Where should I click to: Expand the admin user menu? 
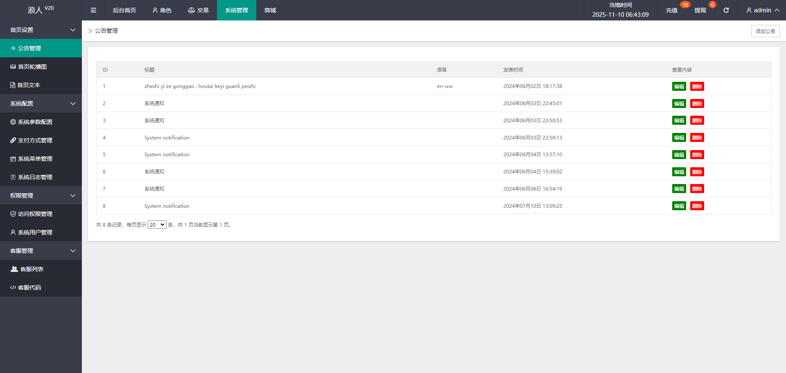tap(762, 10)
